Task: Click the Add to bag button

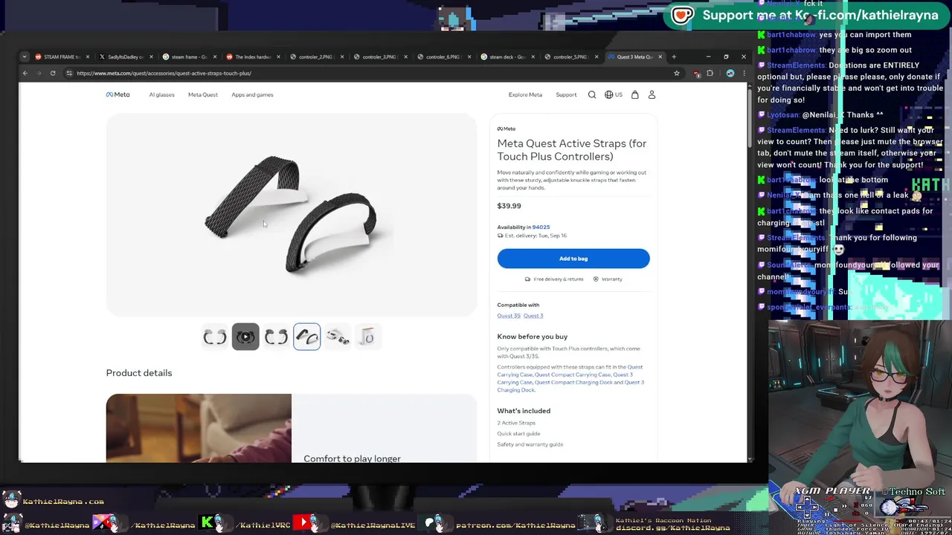Action: [573, 259]
